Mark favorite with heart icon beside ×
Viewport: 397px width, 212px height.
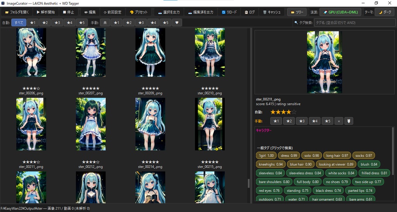[x=349, y=121]
